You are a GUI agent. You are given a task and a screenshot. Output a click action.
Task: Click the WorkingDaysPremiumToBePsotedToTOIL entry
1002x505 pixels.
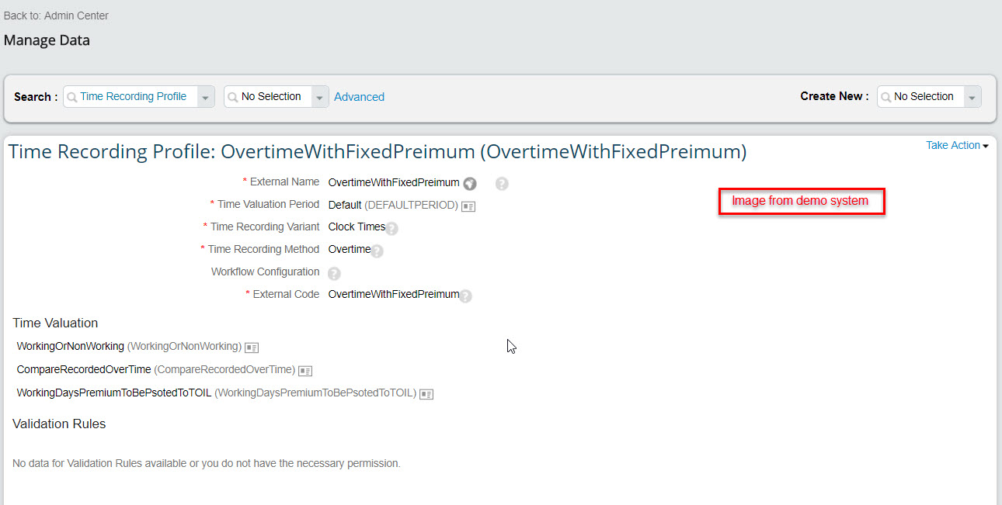(x=217, y=393)
